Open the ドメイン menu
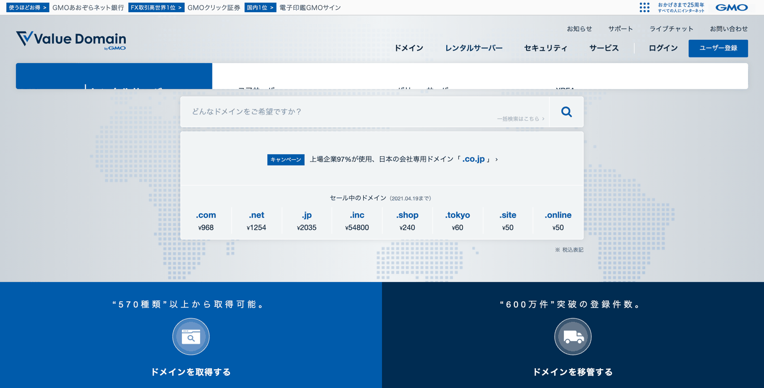Viewport: 764px width, 388px height. coord(408,48)
